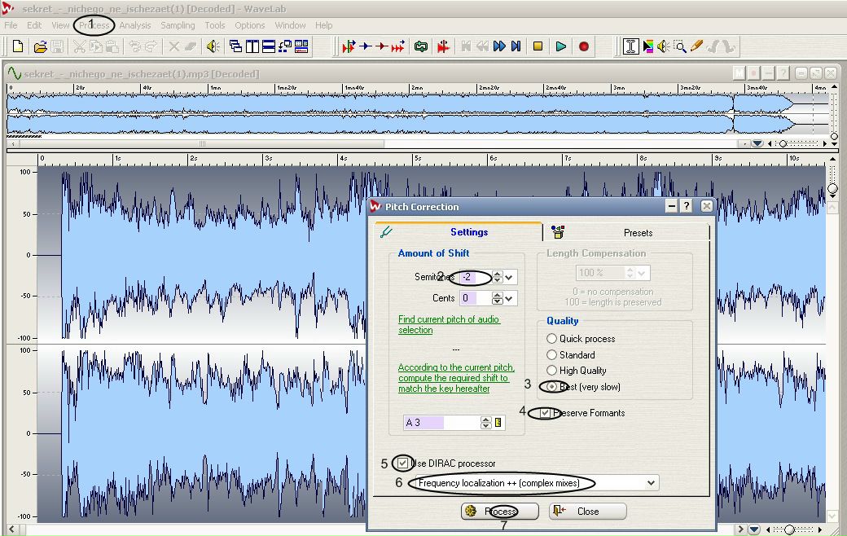Screen dimensions: 847x536
Task: Click Find current pitch of audio selection link
Action: [x=449, y=325]
